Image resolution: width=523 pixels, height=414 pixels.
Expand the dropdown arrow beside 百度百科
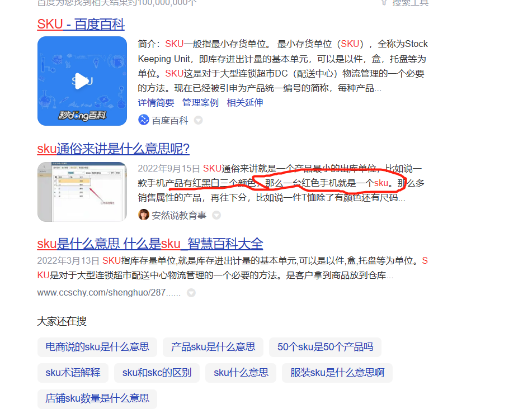[x=199, y=120]
